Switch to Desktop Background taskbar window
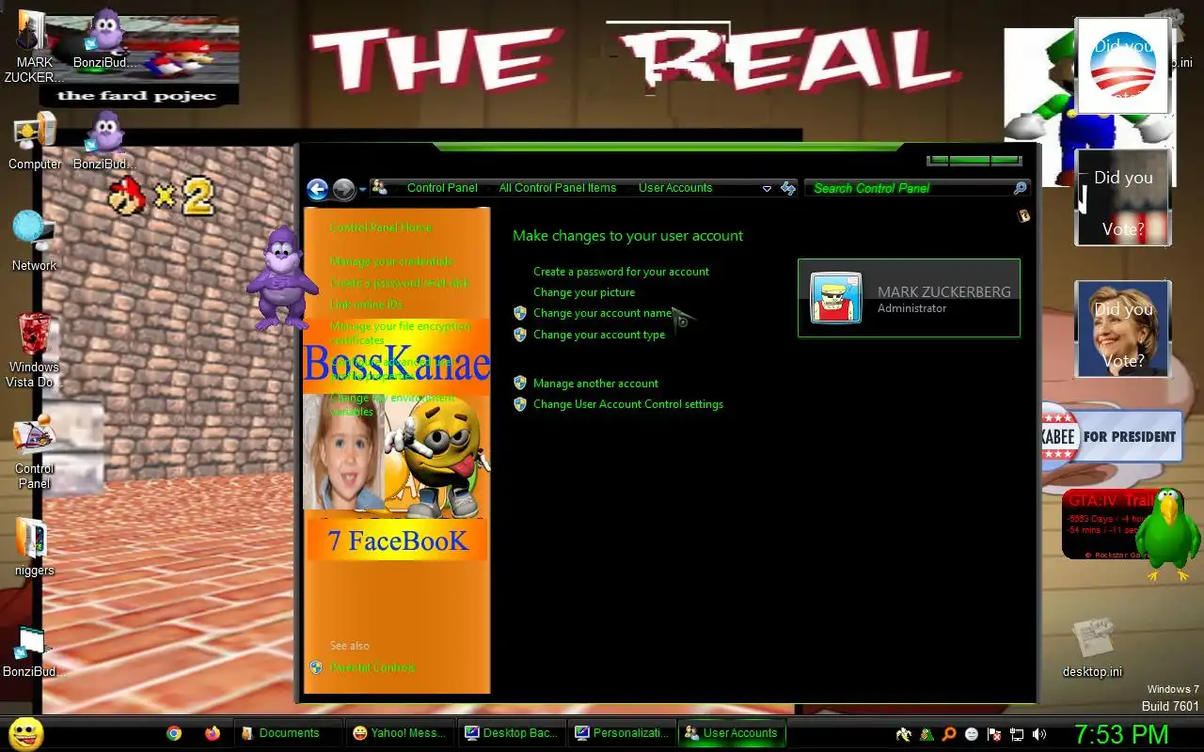Image resolution: width=1204 pixels, height=752 pixels. pyautogui.click(x=512, y=733)
